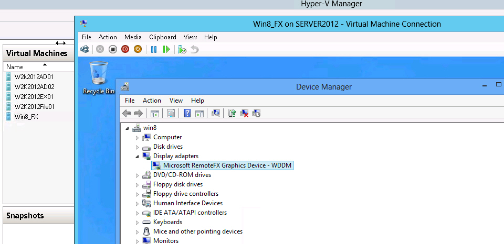The height and width of the screenshot is (244, 504).
Task: Expand the Disk drives node
Action: (x=138, y=147)
